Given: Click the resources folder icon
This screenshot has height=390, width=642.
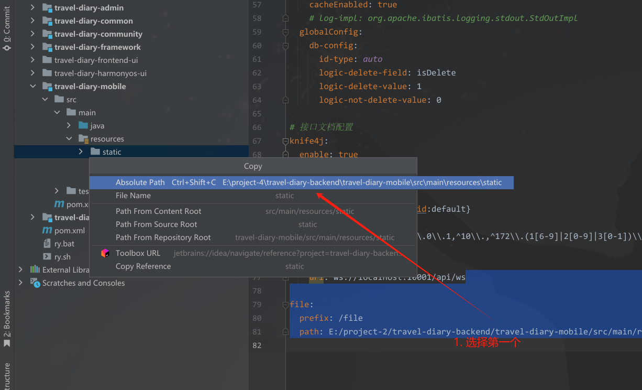Looking at the screenshot, I should tap(83, 139).
